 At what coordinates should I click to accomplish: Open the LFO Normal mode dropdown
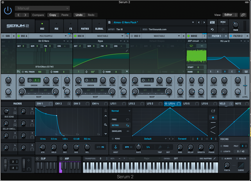[121, 111]
